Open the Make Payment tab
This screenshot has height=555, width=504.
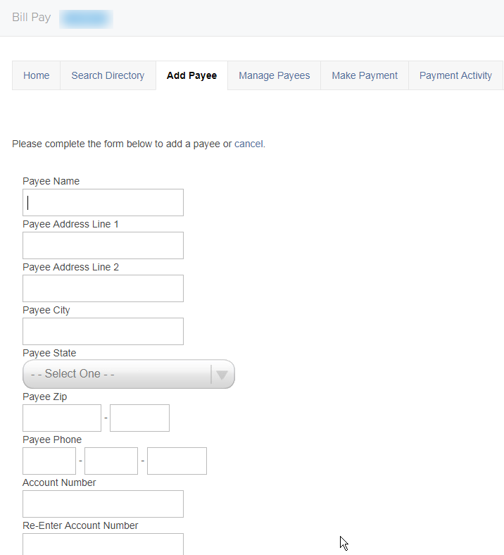tap(365, 75)
